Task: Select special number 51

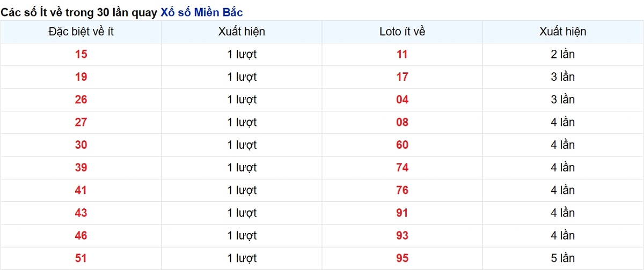Action: [x=81, y=258]
